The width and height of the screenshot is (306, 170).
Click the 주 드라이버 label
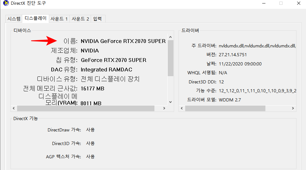click(x=204, y=46)
